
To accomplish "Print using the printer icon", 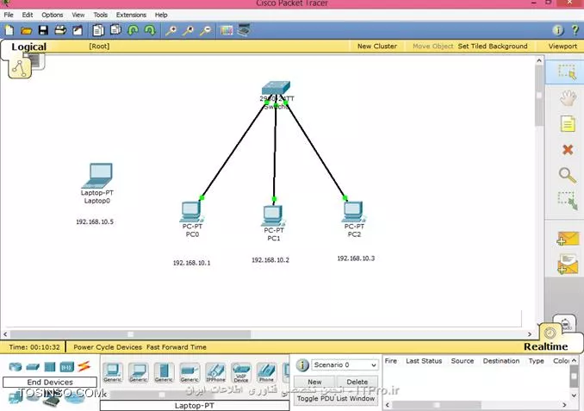I will pyautogui.click(x=60, y=30).
